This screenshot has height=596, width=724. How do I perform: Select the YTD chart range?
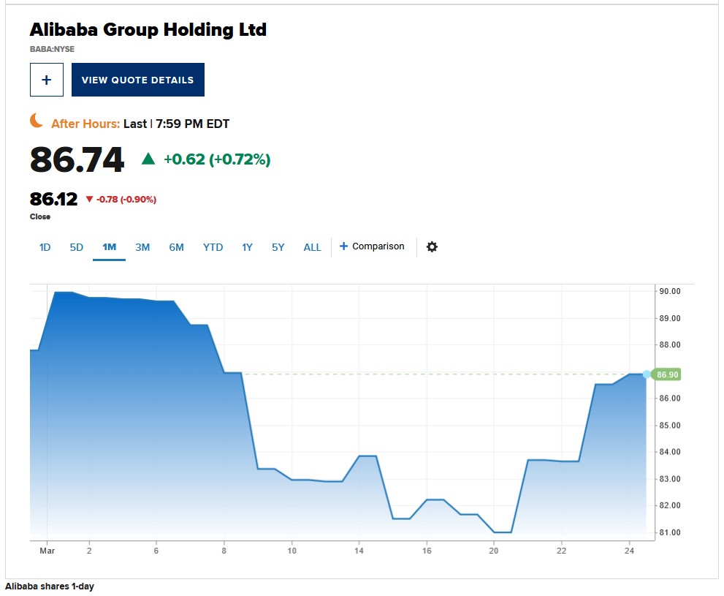pos(213,247)
